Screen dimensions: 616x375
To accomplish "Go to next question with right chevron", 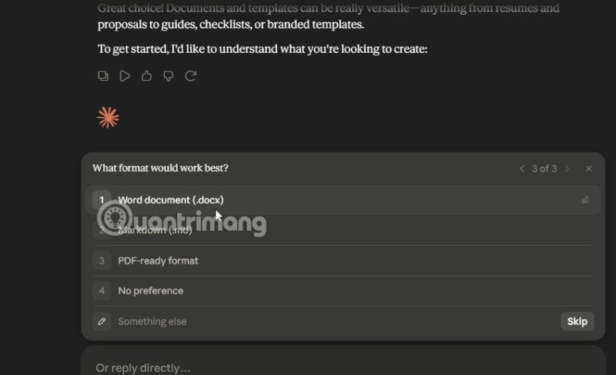I will [x=567, y=168].
